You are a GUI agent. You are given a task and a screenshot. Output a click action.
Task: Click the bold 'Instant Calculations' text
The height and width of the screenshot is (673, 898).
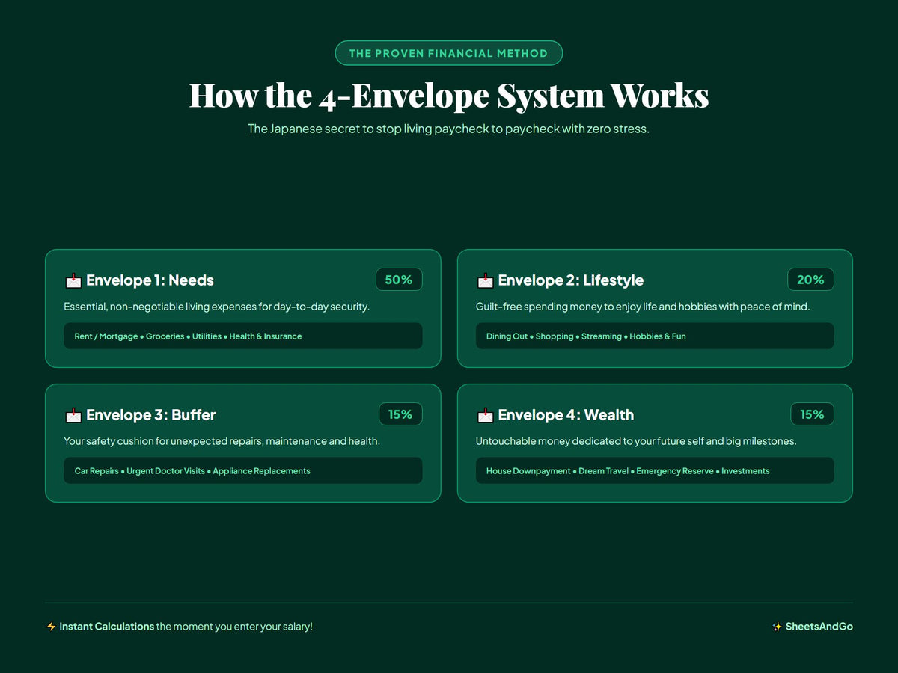click(107, 627)
